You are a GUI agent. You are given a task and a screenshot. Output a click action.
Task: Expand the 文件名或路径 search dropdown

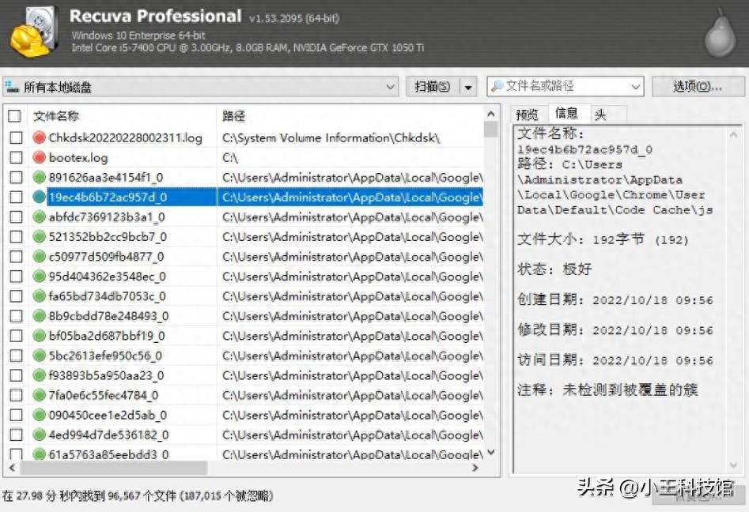pyautogui.click(x=637, y=86)
